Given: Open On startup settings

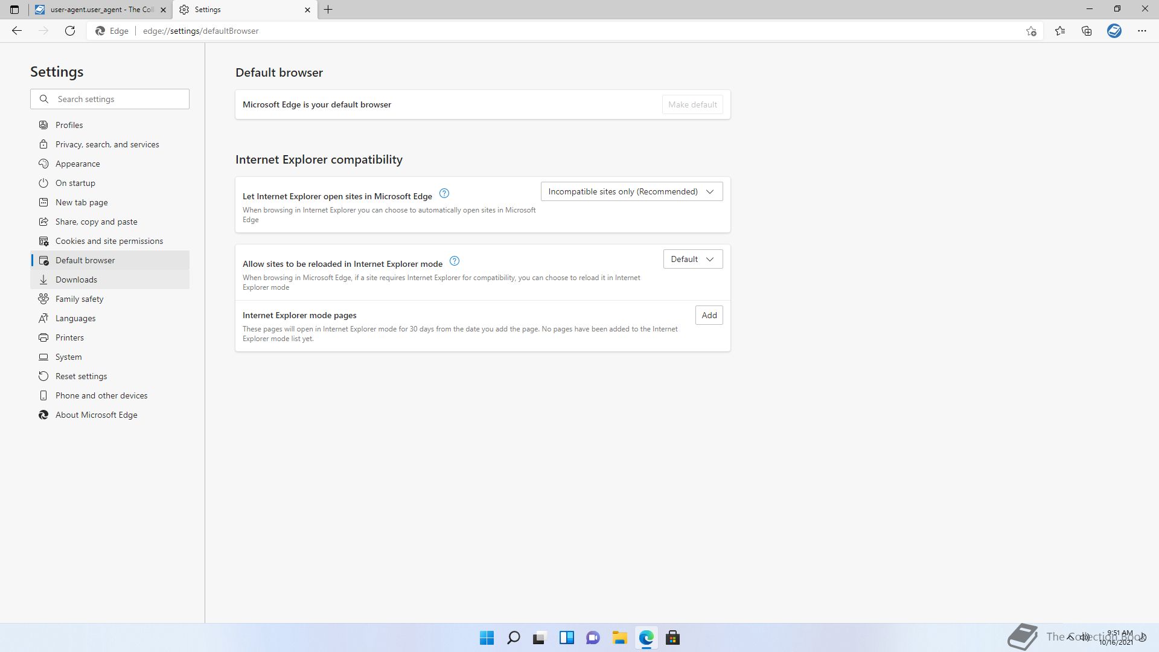Looking at the screenshot, I should point(110,183).
